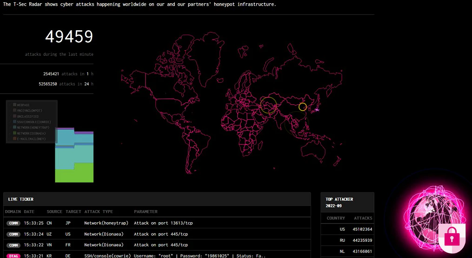Click Network(Dionaea) in the 15:33:22 row

pyautogui.click(x=104, y=245)
